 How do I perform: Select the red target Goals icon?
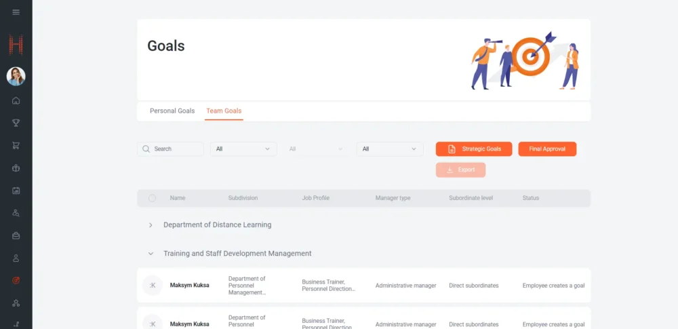click(x=16, y=280)
